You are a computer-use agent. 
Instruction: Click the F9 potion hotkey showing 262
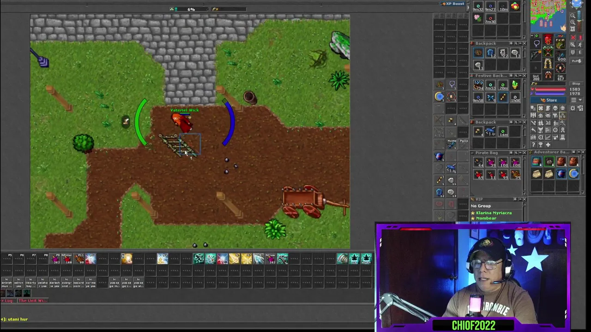point(55,259)
